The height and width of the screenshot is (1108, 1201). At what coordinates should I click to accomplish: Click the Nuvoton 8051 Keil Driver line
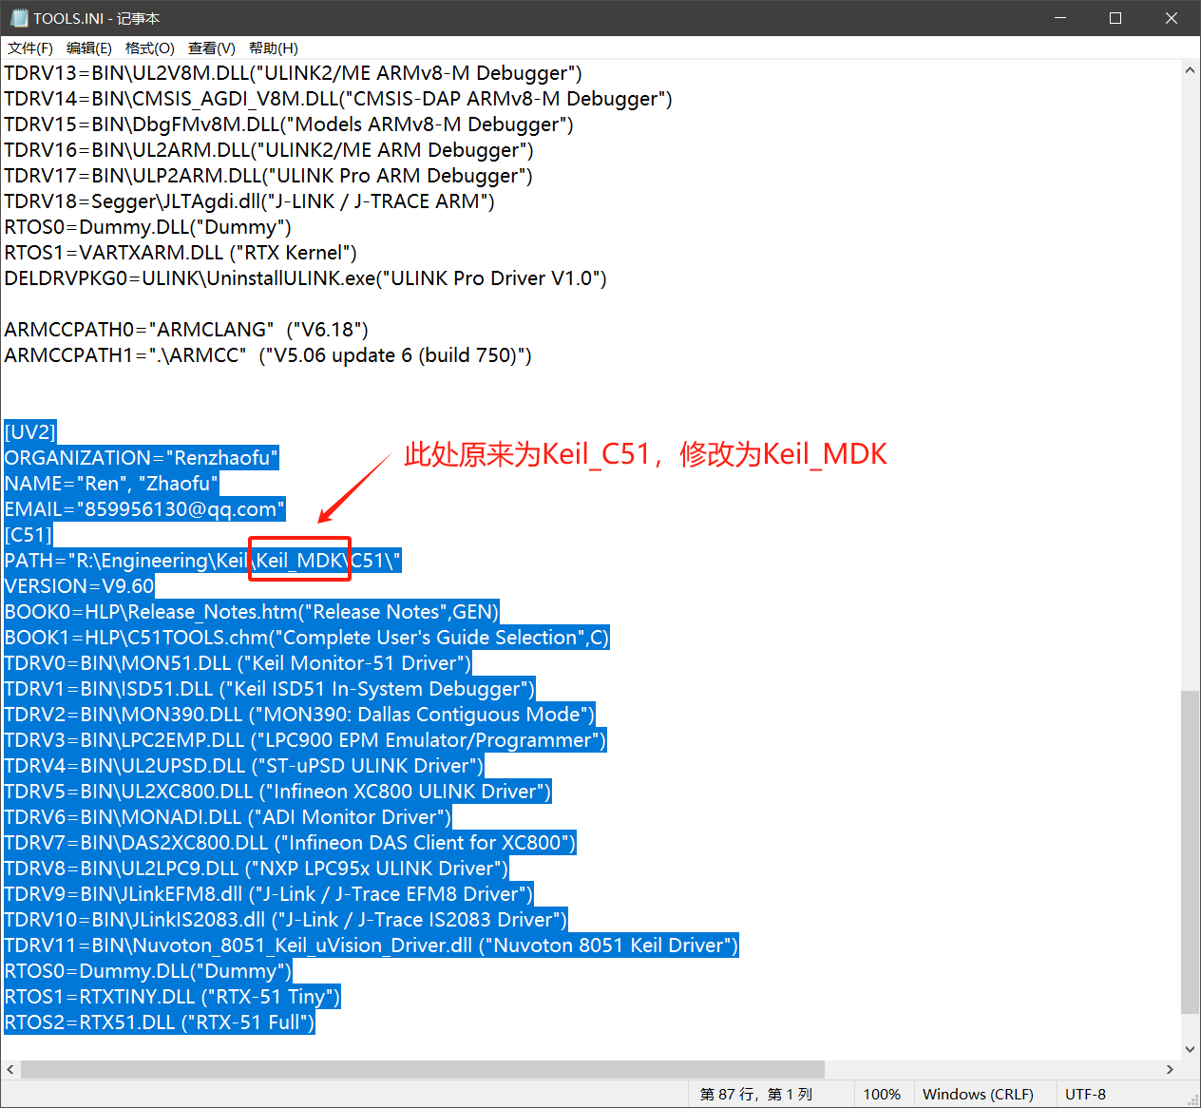tap(372, 946)
